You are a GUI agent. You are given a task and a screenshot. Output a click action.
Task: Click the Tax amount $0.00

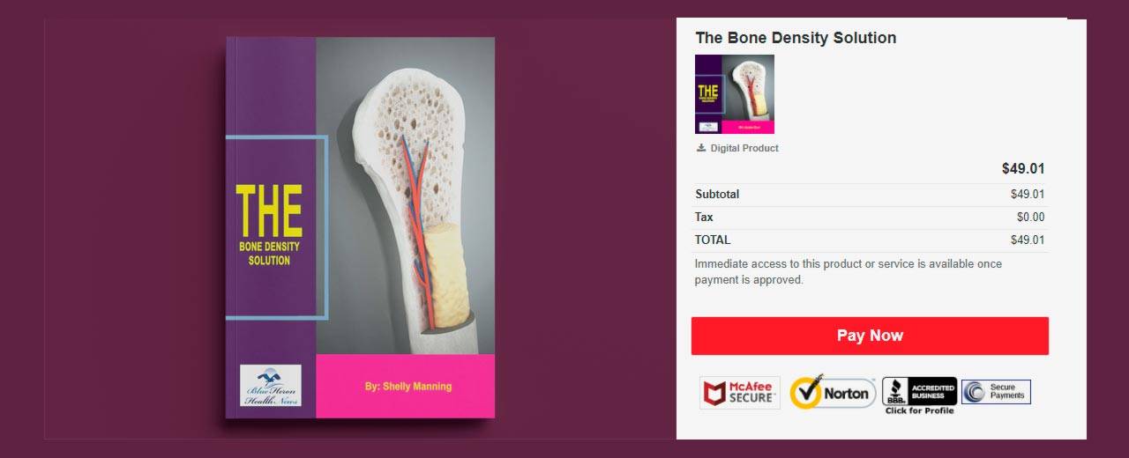(1030, 217)
